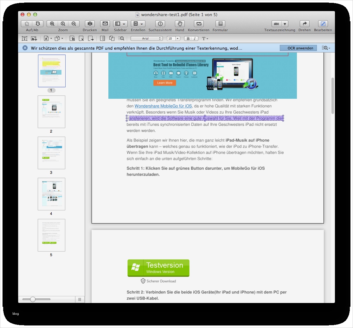Open the Konvertieren function

199,24
